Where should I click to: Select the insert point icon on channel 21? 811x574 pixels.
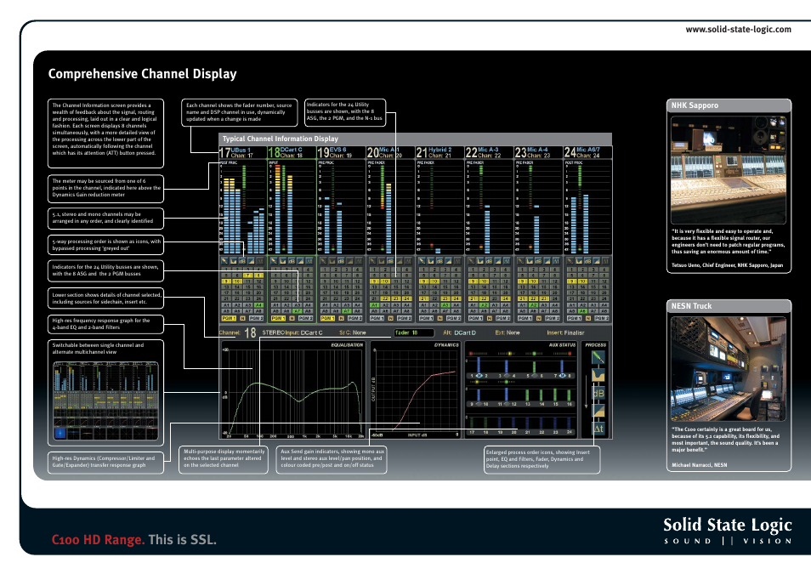coord(422,261)
